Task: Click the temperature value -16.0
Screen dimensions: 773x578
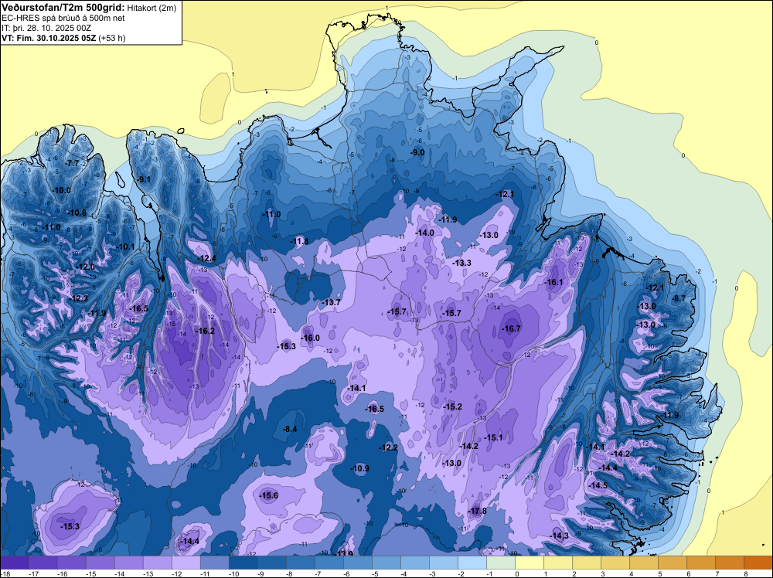Action: click(310, 338)
